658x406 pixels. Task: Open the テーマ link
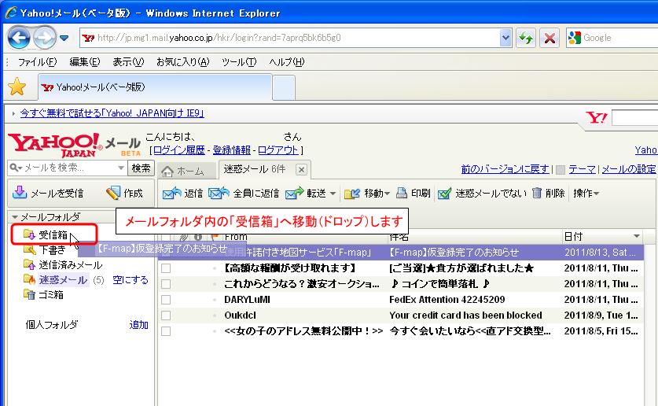click(582, 169)
